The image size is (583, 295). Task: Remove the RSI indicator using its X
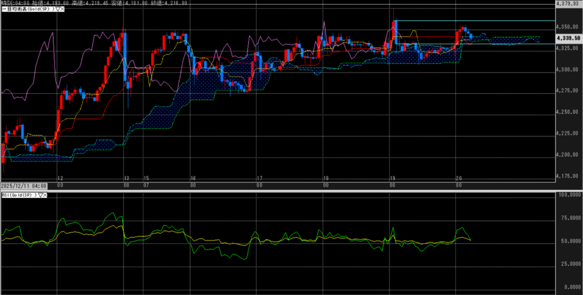pyautogui.click(x=46, y=195)
